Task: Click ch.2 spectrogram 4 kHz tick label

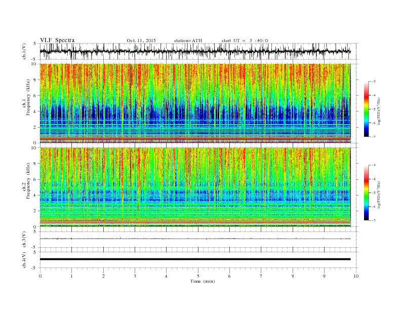Action: [x=35, y=195]
